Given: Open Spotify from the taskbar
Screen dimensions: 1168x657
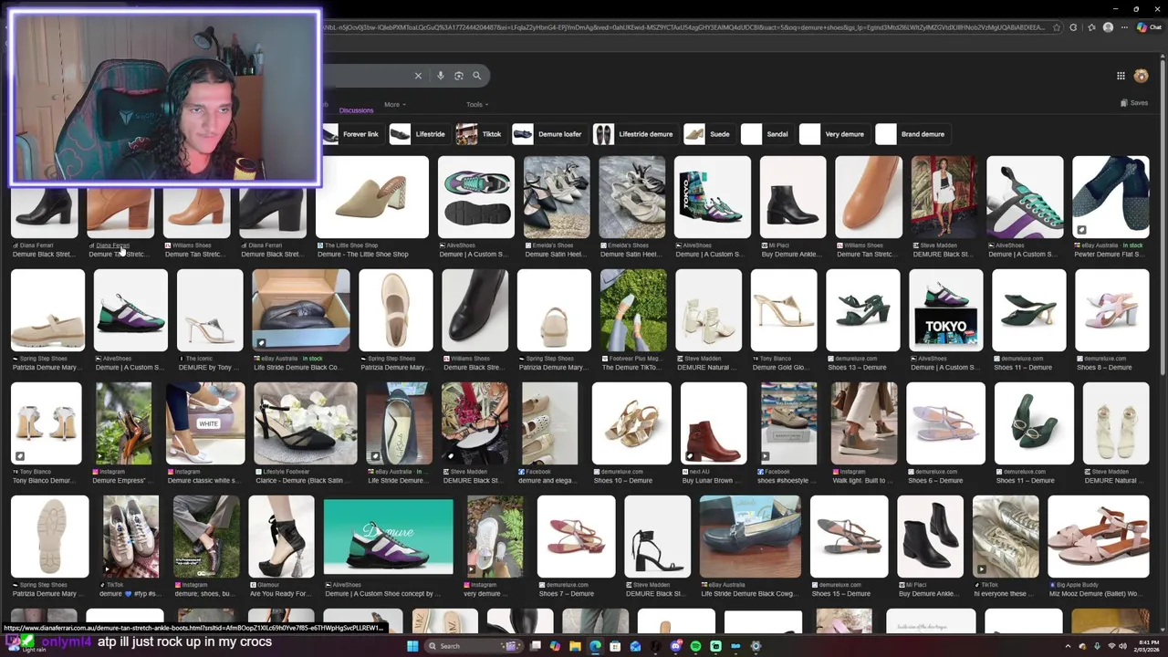Looking at the screenshot, I should pos(695,646).
